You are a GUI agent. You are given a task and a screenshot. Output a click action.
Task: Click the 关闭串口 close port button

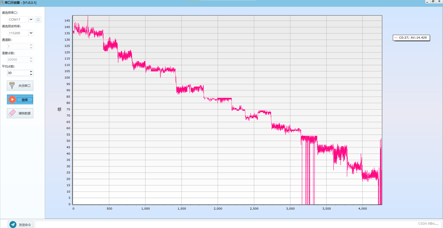click(20, 86)
